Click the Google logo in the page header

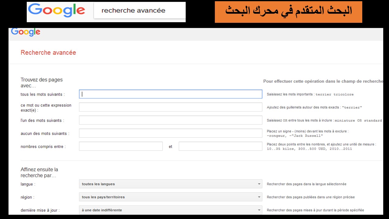click(26, 32)
